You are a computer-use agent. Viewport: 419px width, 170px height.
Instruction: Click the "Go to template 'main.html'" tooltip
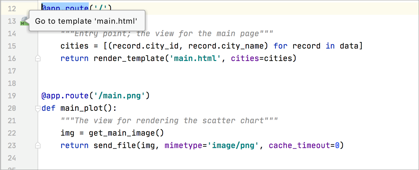click(86, 21)
